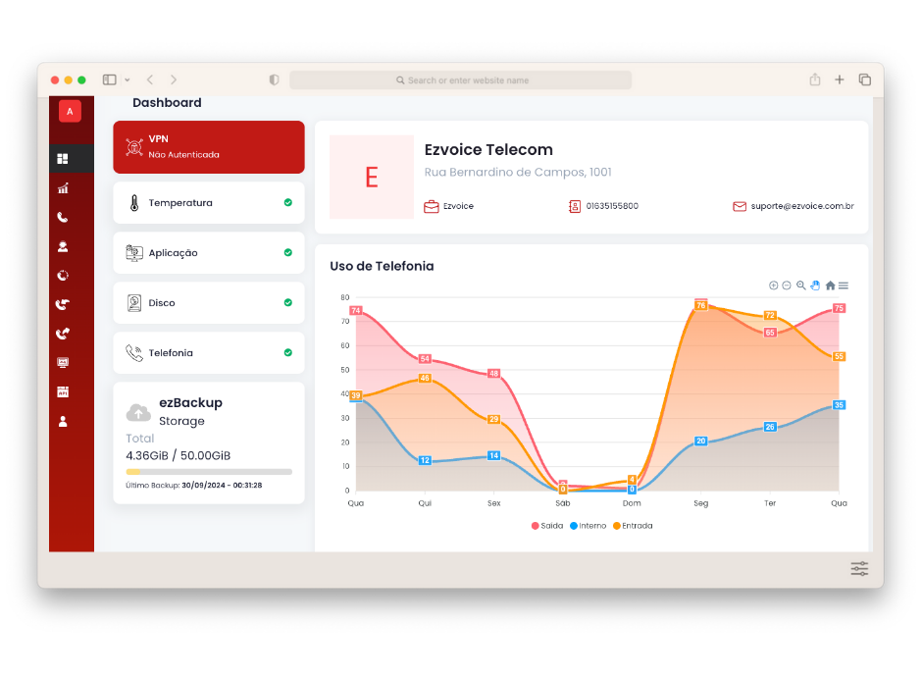Click the Aplicação green status check
Image resolution: width=922 pixels, height=675 pixels.
(x=288, y=252)
